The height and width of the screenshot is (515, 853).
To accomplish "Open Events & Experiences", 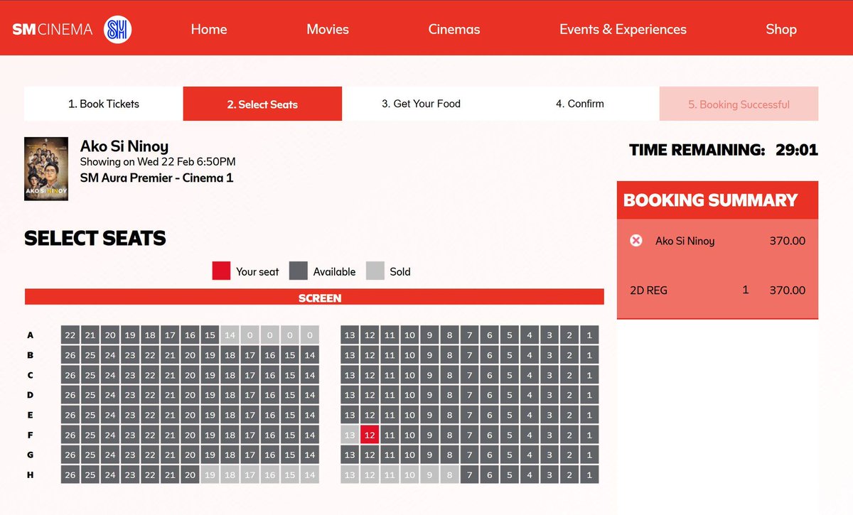I will pyautogui.click(x=623, y=29).
